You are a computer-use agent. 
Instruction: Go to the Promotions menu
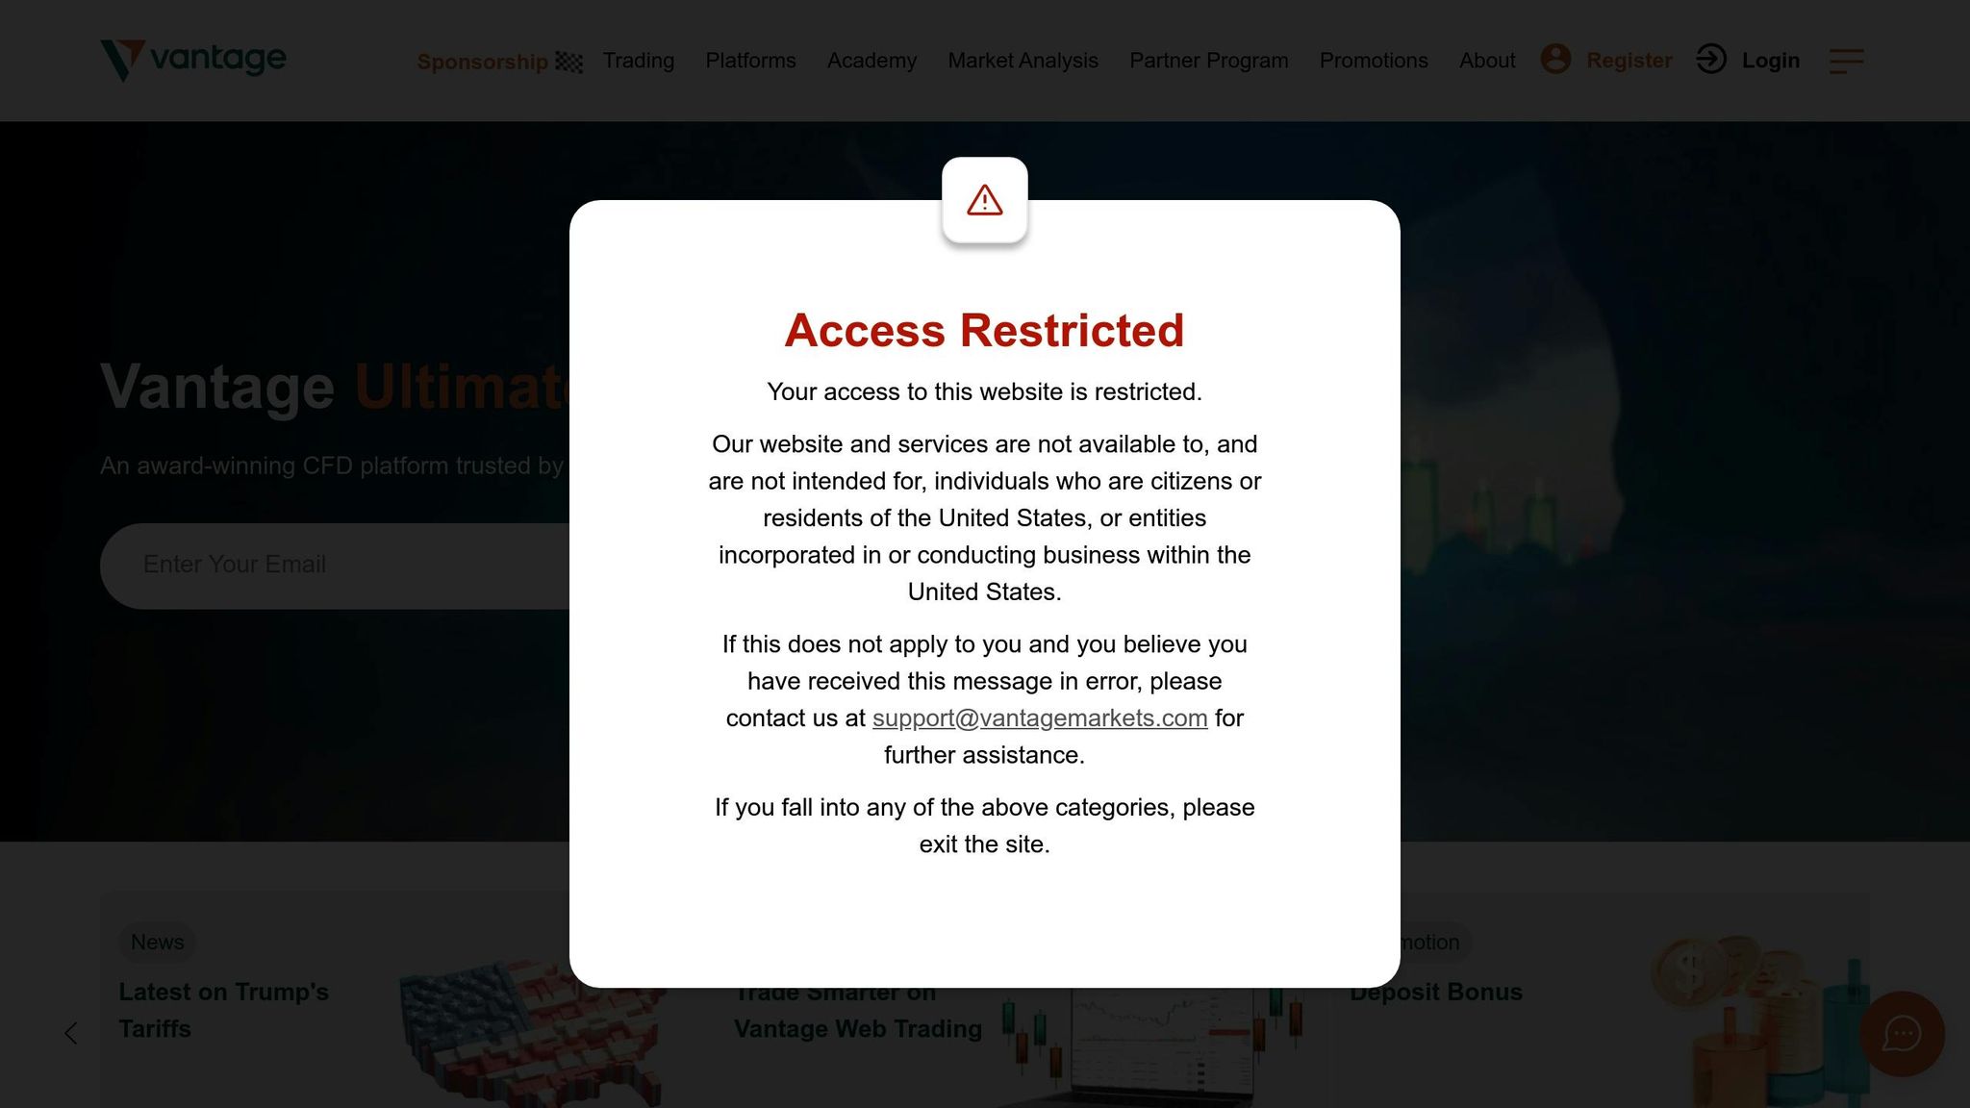pos(1374,61)
